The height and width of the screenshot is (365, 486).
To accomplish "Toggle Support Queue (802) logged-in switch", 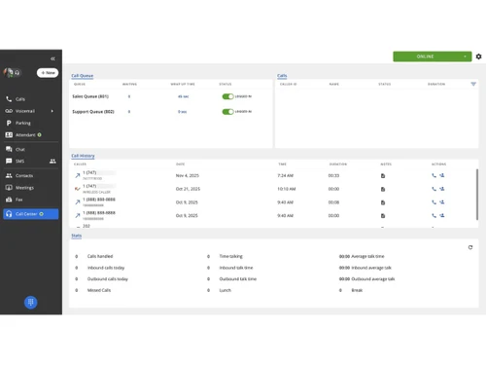I will coord(227,112).
